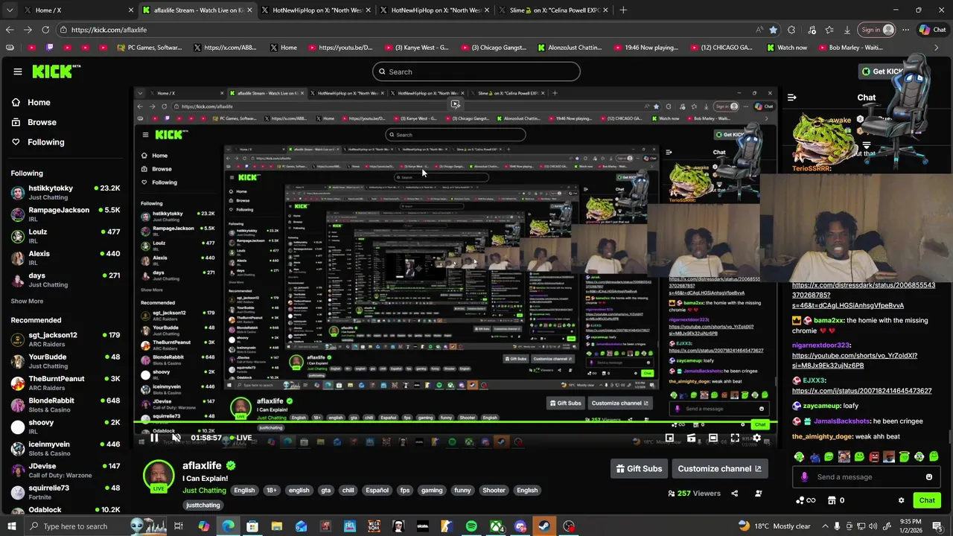Open the chat emote picker smiley
The width and height of the screenshot is (953, 536).
[929, 477]
